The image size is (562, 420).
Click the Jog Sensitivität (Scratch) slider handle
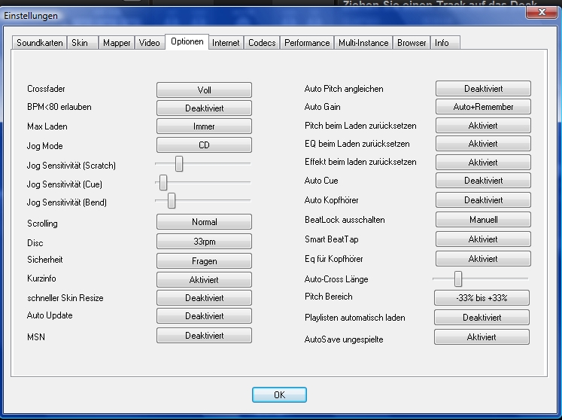click(x=179, y=163)
